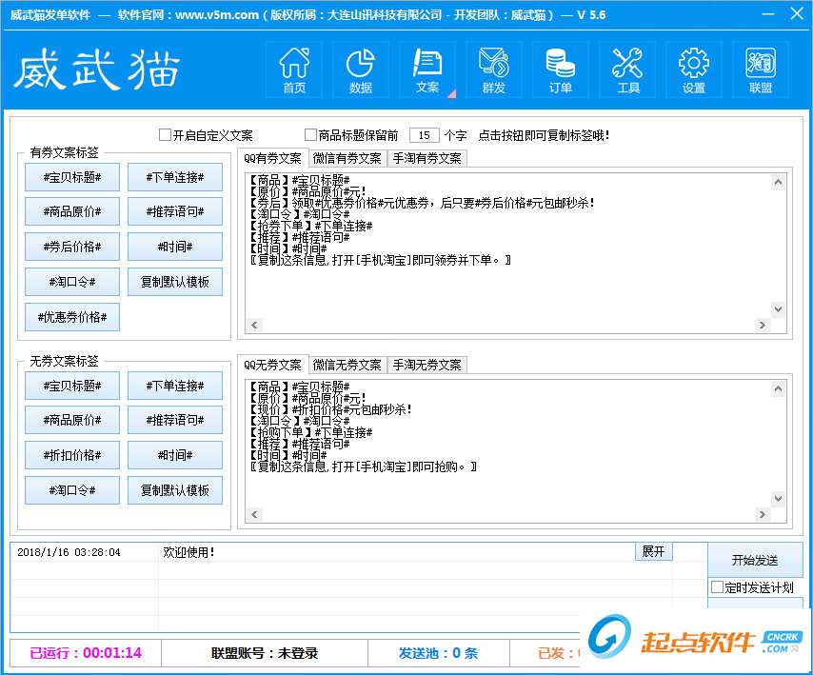This screenshot has width=813, height=675.
Task: Click left arrow of 无券 text area scrollbar
Action: point(254,514)
